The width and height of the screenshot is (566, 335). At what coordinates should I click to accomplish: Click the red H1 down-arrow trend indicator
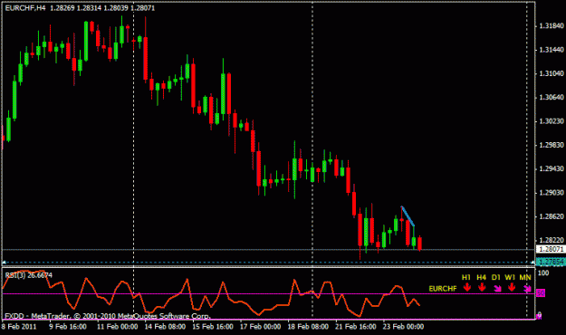tap(467, 288)
